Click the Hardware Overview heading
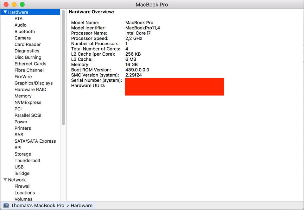 point(92,12)
